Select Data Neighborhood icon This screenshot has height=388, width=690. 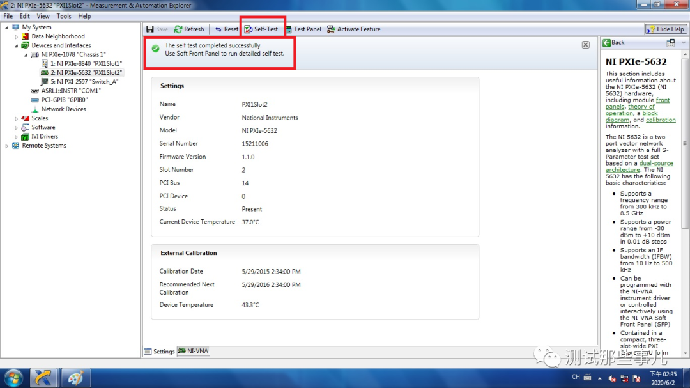click(26, 36)
